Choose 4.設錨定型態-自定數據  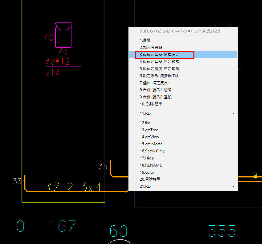click(183, 62)
